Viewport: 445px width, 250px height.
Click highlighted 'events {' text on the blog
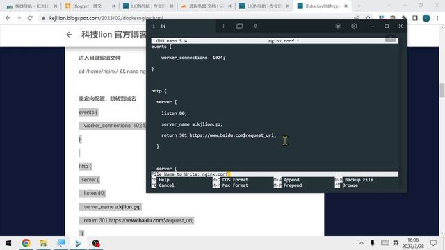tap(88, 112)
